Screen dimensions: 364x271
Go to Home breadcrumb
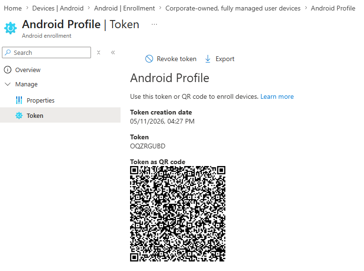(x=13, y=8)
